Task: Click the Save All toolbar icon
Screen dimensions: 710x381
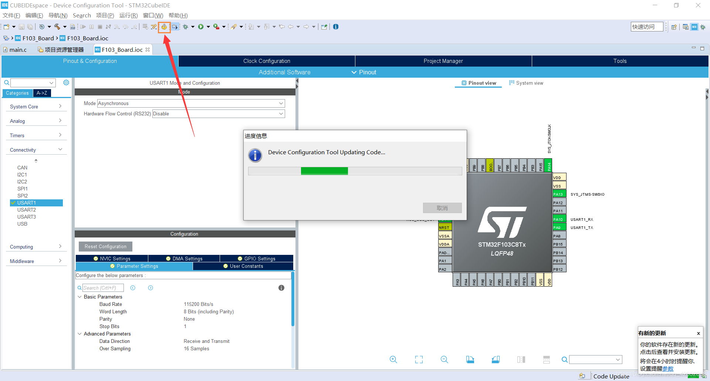Action: coord(30,27)
